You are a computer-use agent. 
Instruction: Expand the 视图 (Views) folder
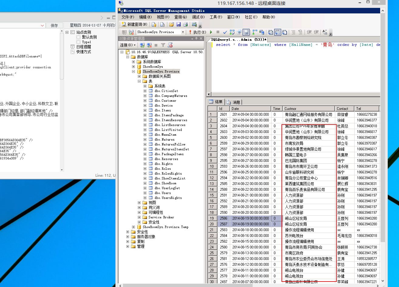click(x=139, y=203)
